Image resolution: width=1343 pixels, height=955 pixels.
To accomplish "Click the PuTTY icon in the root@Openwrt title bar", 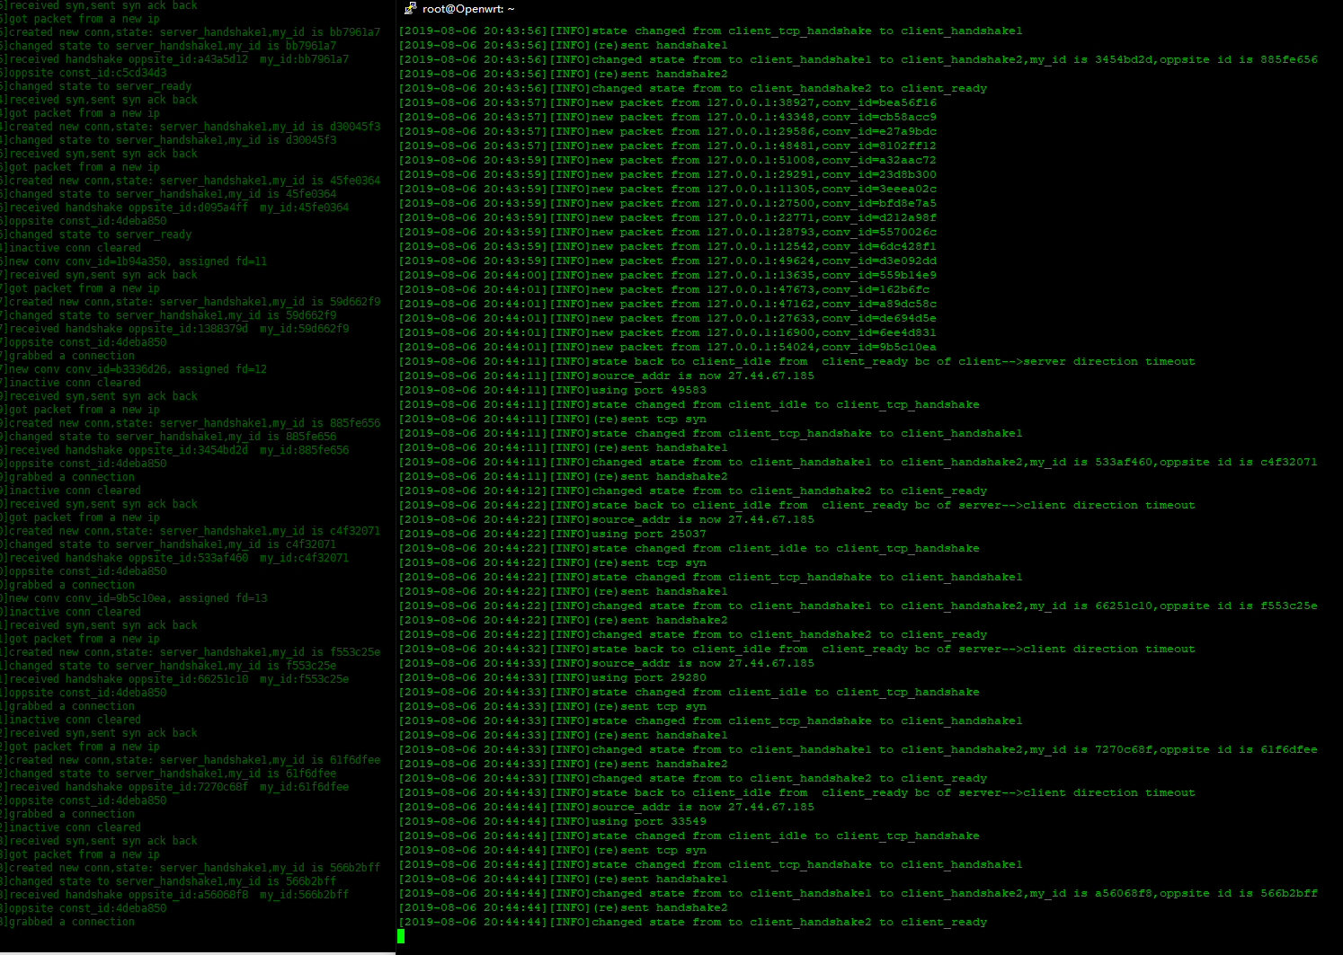I will [410, 8].
